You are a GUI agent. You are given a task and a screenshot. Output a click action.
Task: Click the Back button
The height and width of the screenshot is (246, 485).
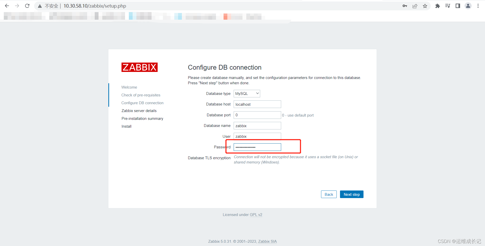click(x=329, y=194)
